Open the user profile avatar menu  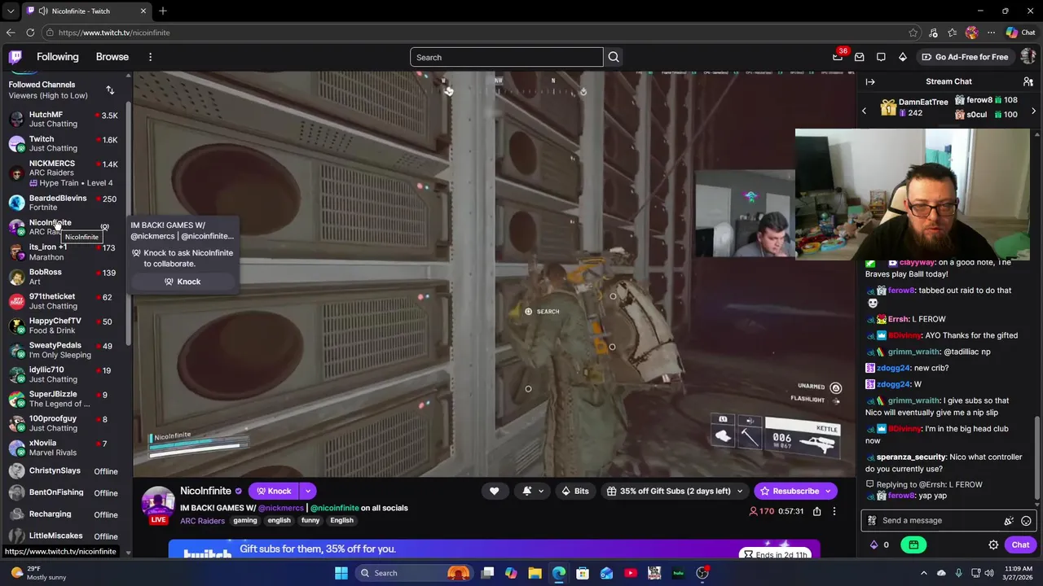click(x=1028, y=57)
